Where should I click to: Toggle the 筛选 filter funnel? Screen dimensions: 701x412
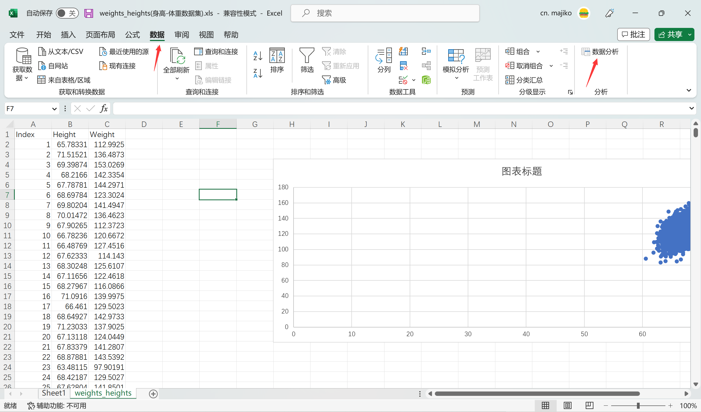coord(307,60)
